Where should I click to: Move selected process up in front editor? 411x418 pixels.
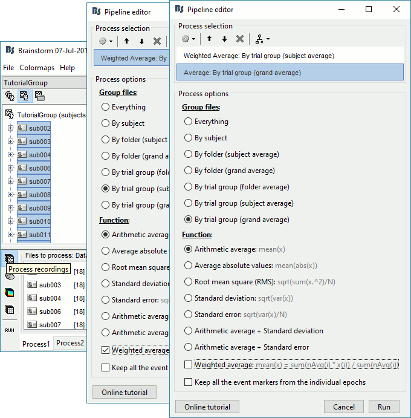click(x=209, y=39)
